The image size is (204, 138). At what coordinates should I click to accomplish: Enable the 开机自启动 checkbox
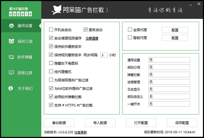[51, 29]
